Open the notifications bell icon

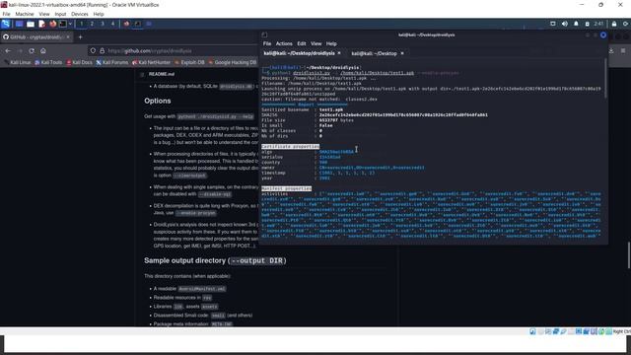tap(576, 24)
